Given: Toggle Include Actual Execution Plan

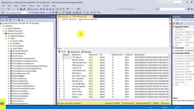Looking at the screenshot, I should click(x=64, y=13).
